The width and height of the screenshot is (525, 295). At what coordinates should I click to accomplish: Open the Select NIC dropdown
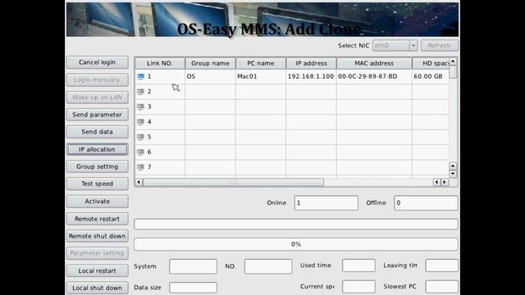point(395,46)
